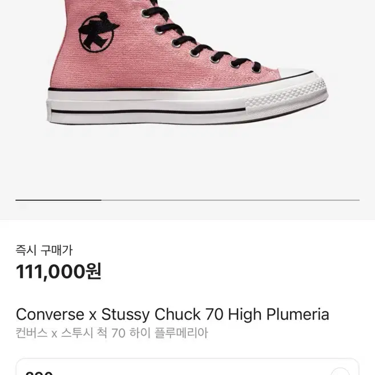Open the size selector box at bottom

[187, 367]
